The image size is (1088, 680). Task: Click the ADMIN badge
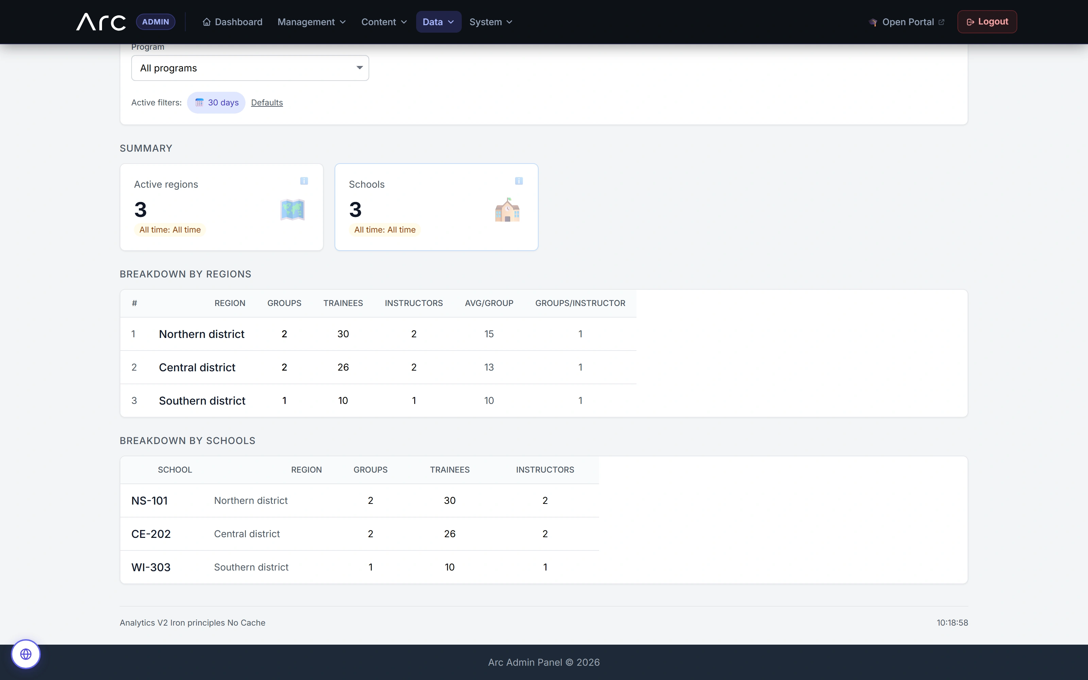(156, 21)
